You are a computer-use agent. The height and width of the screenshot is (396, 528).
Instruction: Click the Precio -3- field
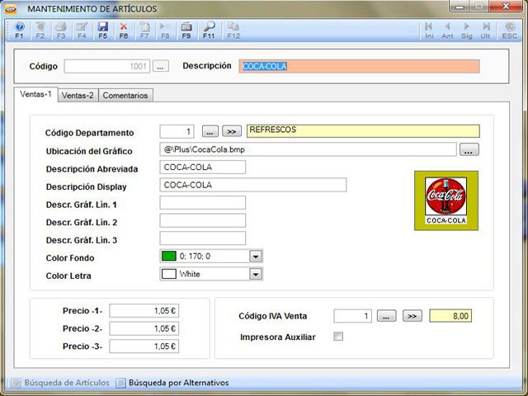coord(144,346)
